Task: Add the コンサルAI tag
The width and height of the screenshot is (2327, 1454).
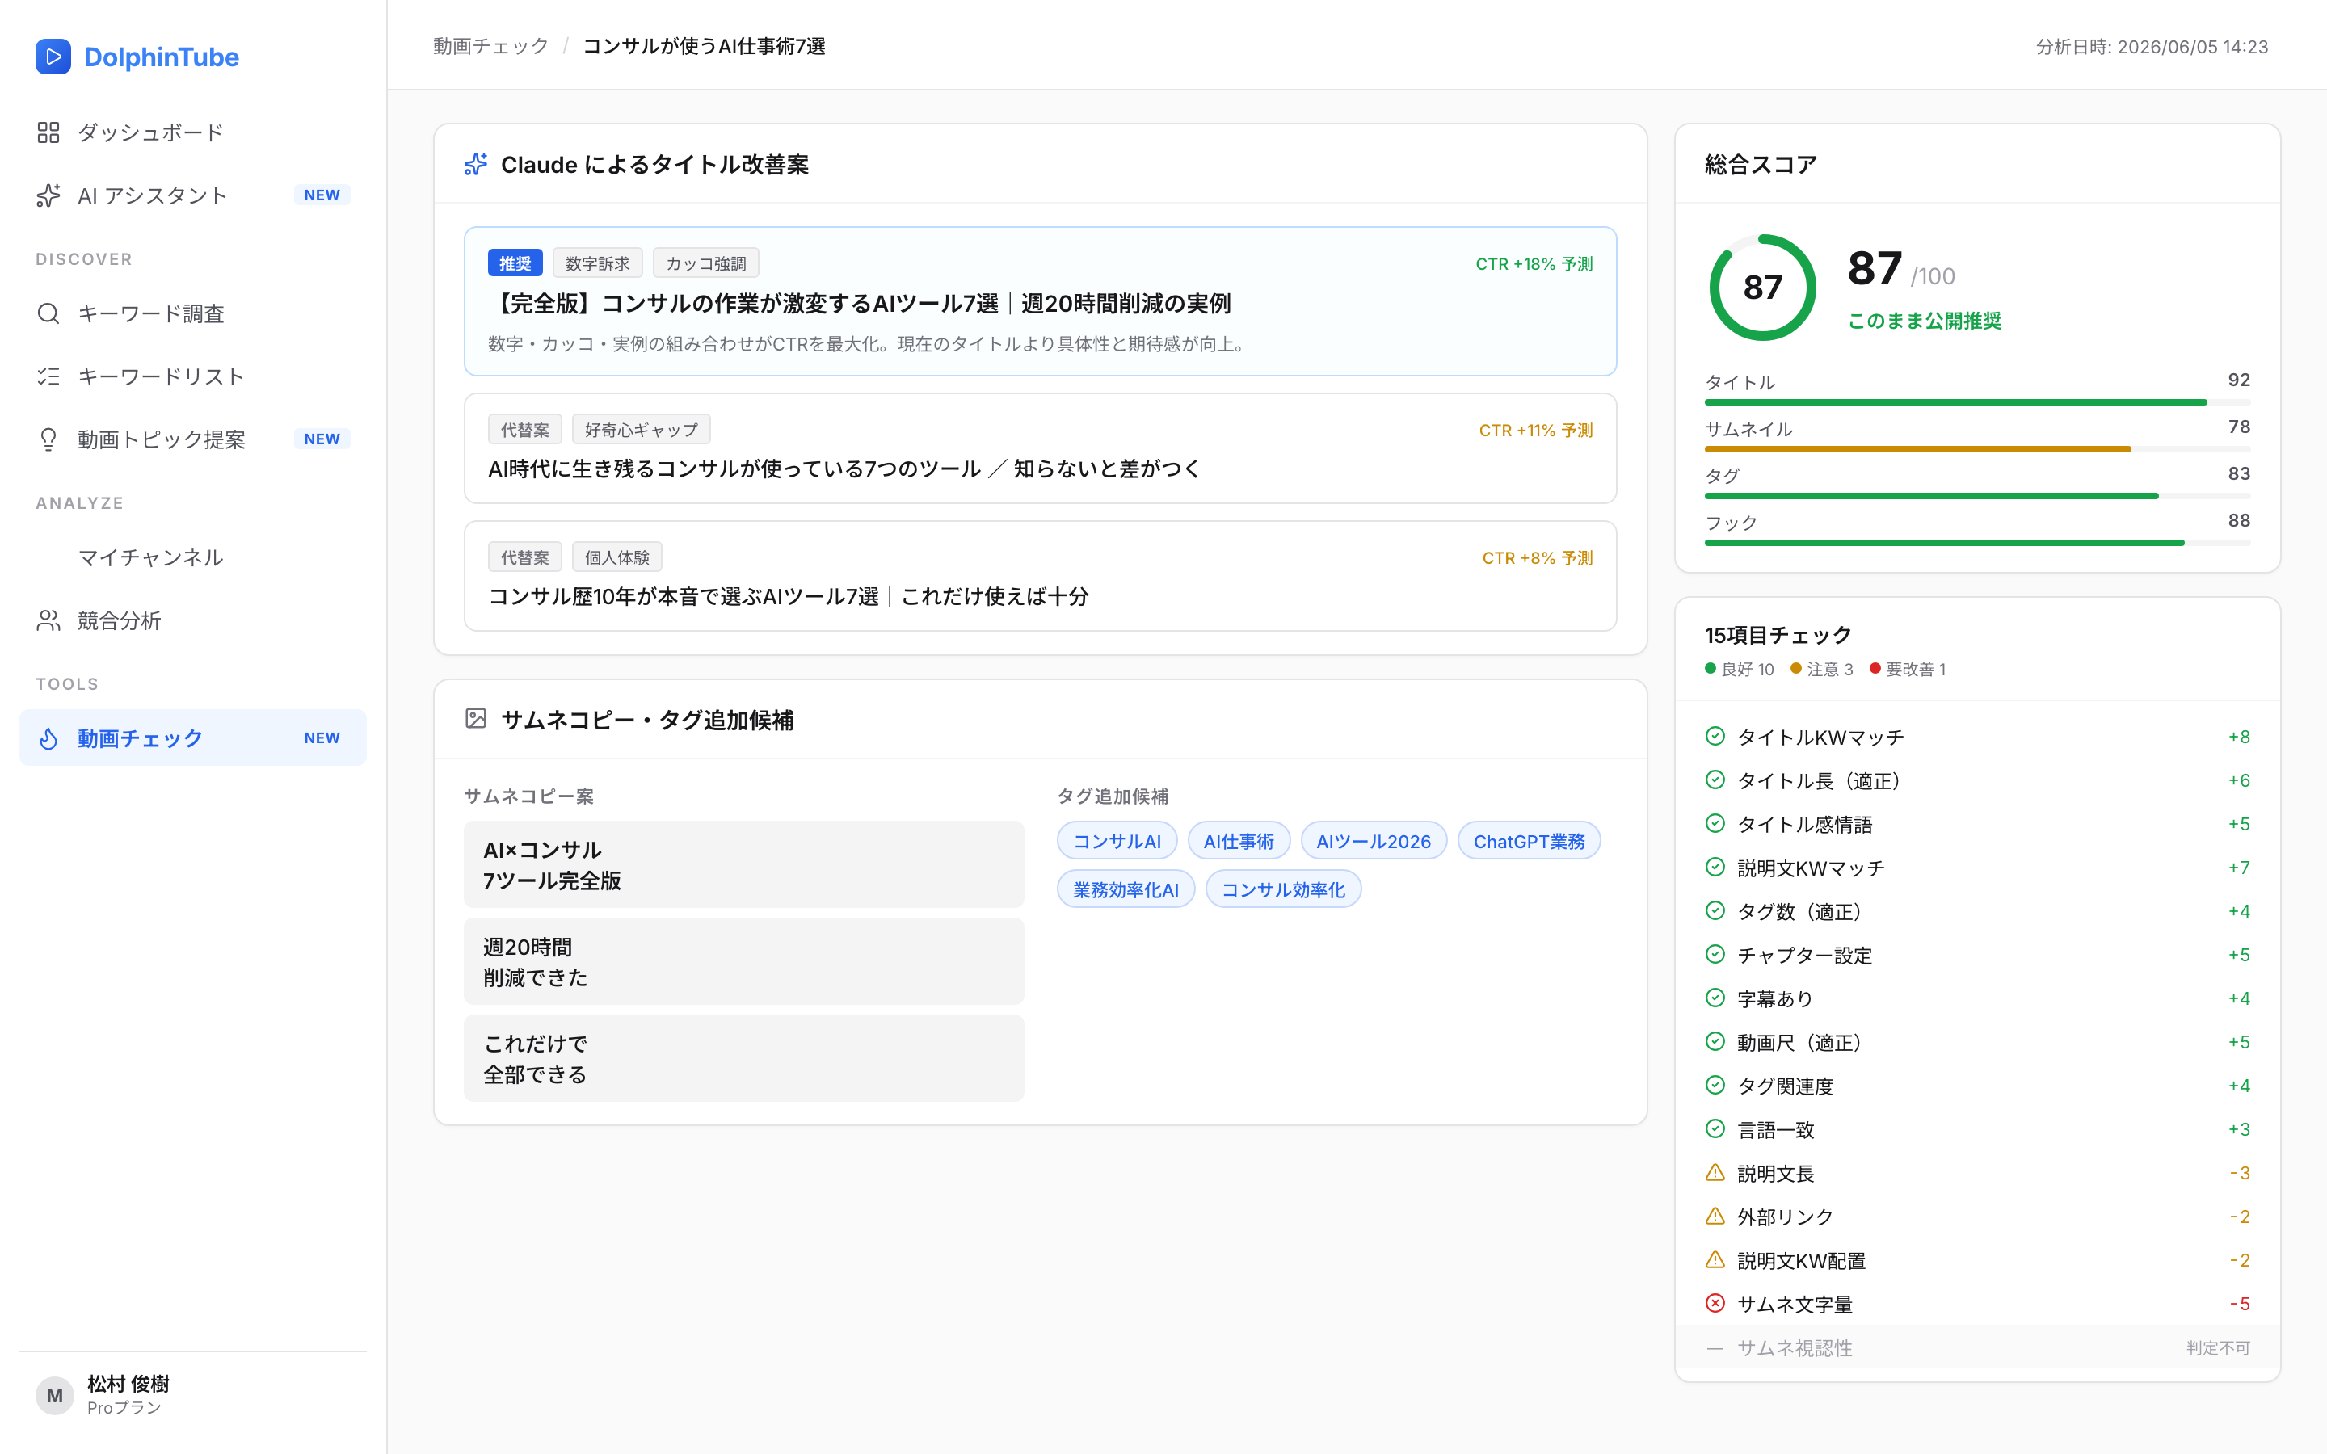Action: (x=1117, y=840)
